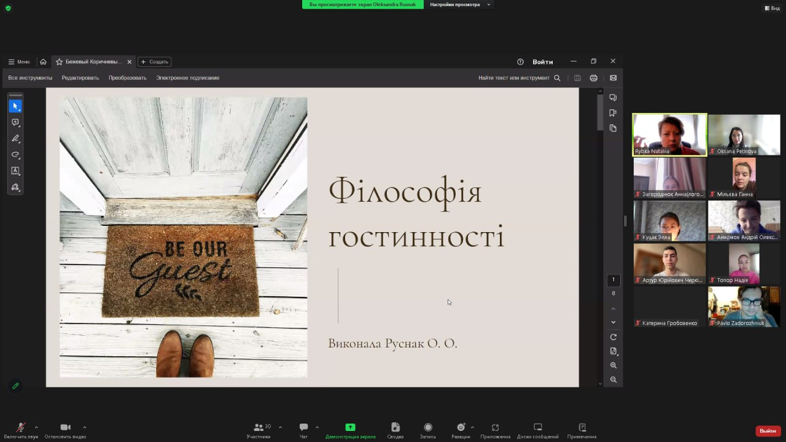Zoom in on the PDF page
786x442 pixels.
point(613,365)
